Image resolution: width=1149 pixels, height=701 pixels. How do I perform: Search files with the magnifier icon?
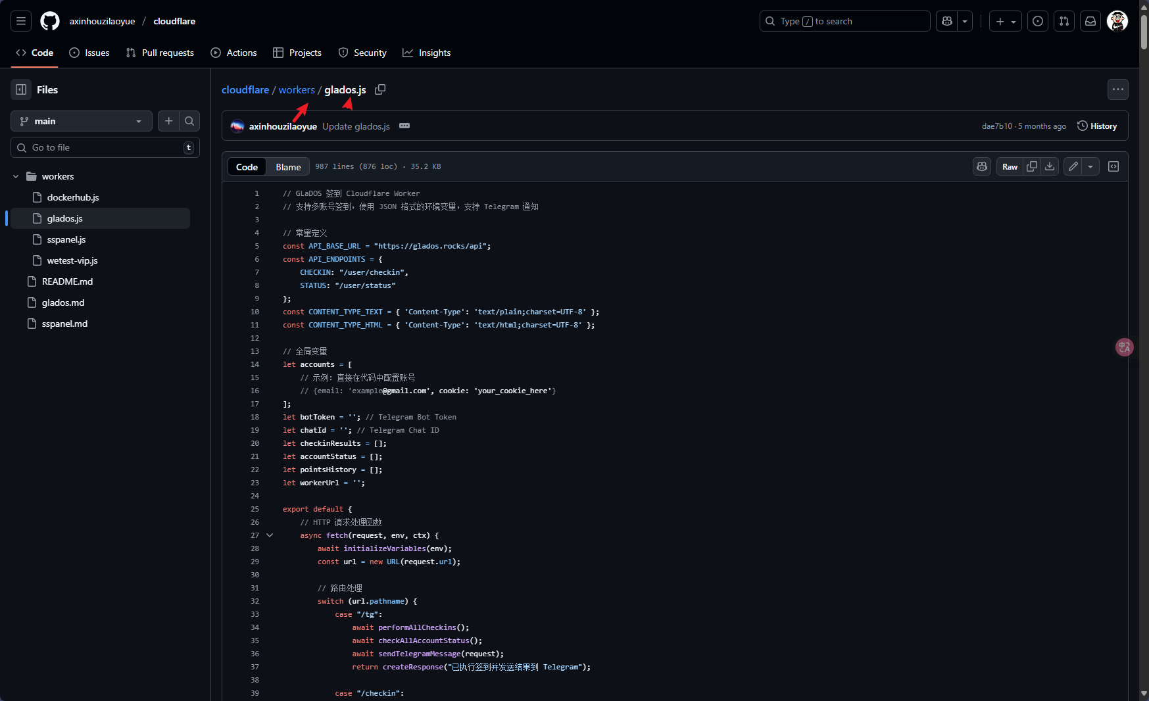tap(189, 121)
